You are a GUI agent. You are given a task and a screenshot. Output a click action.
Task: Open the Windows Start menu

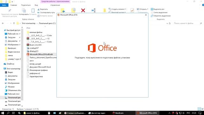pyautogui.click(x=3, y=113)
